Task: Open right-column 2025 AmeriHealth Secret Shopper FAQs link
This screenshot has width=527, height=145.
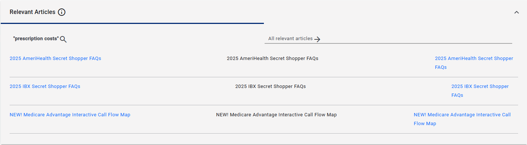Action: [x=474, y=63]
